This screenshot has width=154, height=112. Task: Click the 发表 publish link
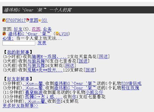[x=42, y=43]
